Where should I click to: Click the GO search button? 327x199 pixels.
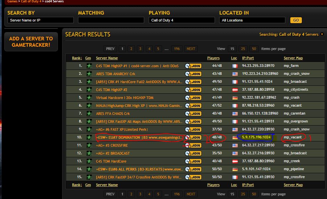[x=296, y=20]
